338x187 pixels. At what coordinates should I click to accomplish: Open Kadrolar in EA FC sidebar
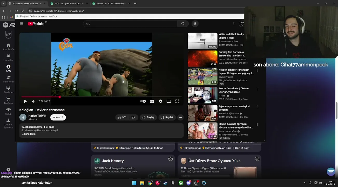[8, 58]
